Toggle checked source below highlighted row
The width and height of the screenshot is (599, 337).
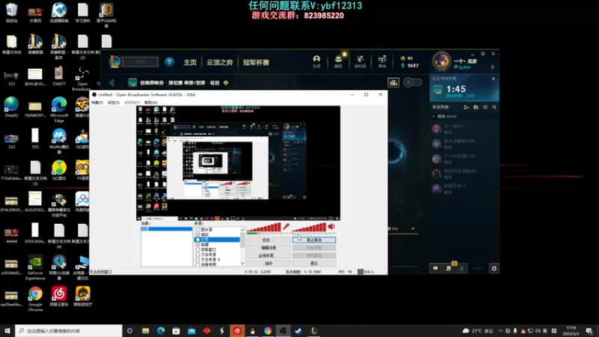(198, 245)
